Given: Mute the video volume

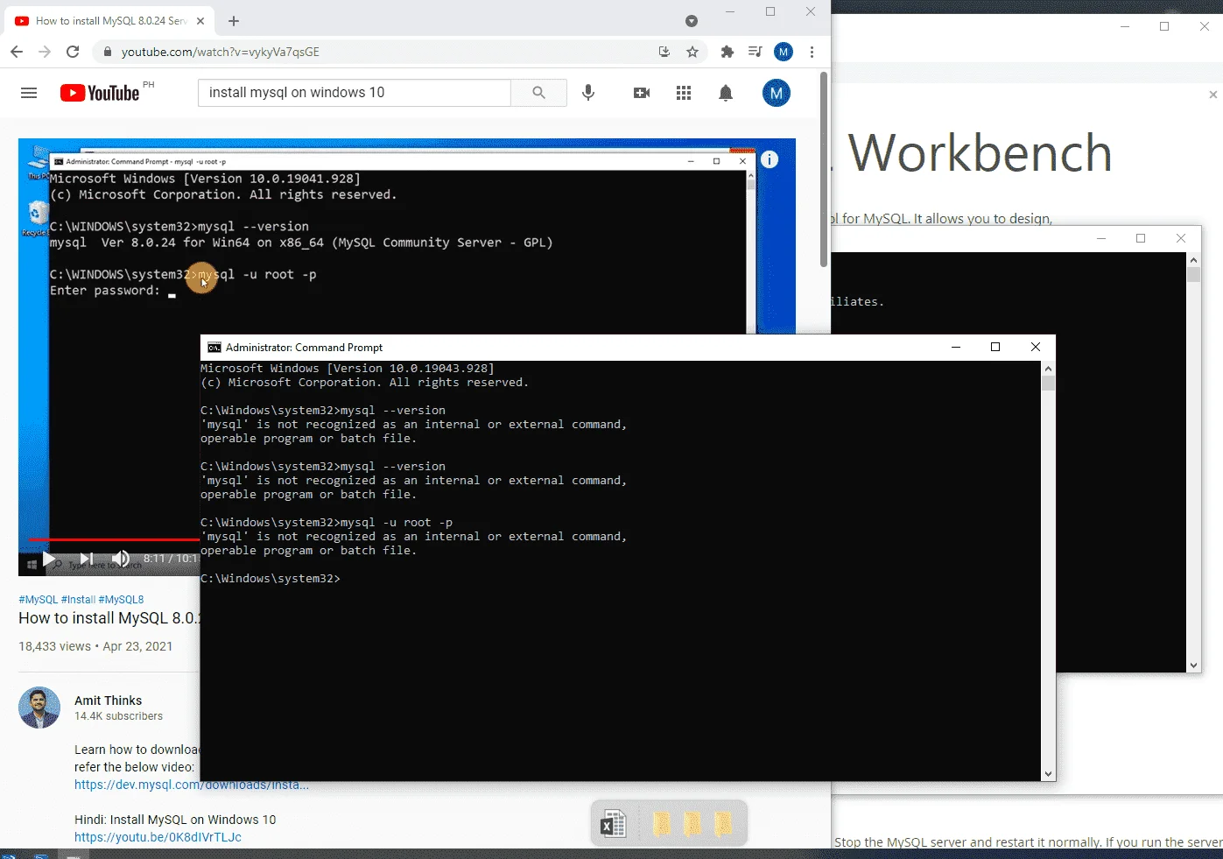Looking at the screenshot, I should (121, 559).
